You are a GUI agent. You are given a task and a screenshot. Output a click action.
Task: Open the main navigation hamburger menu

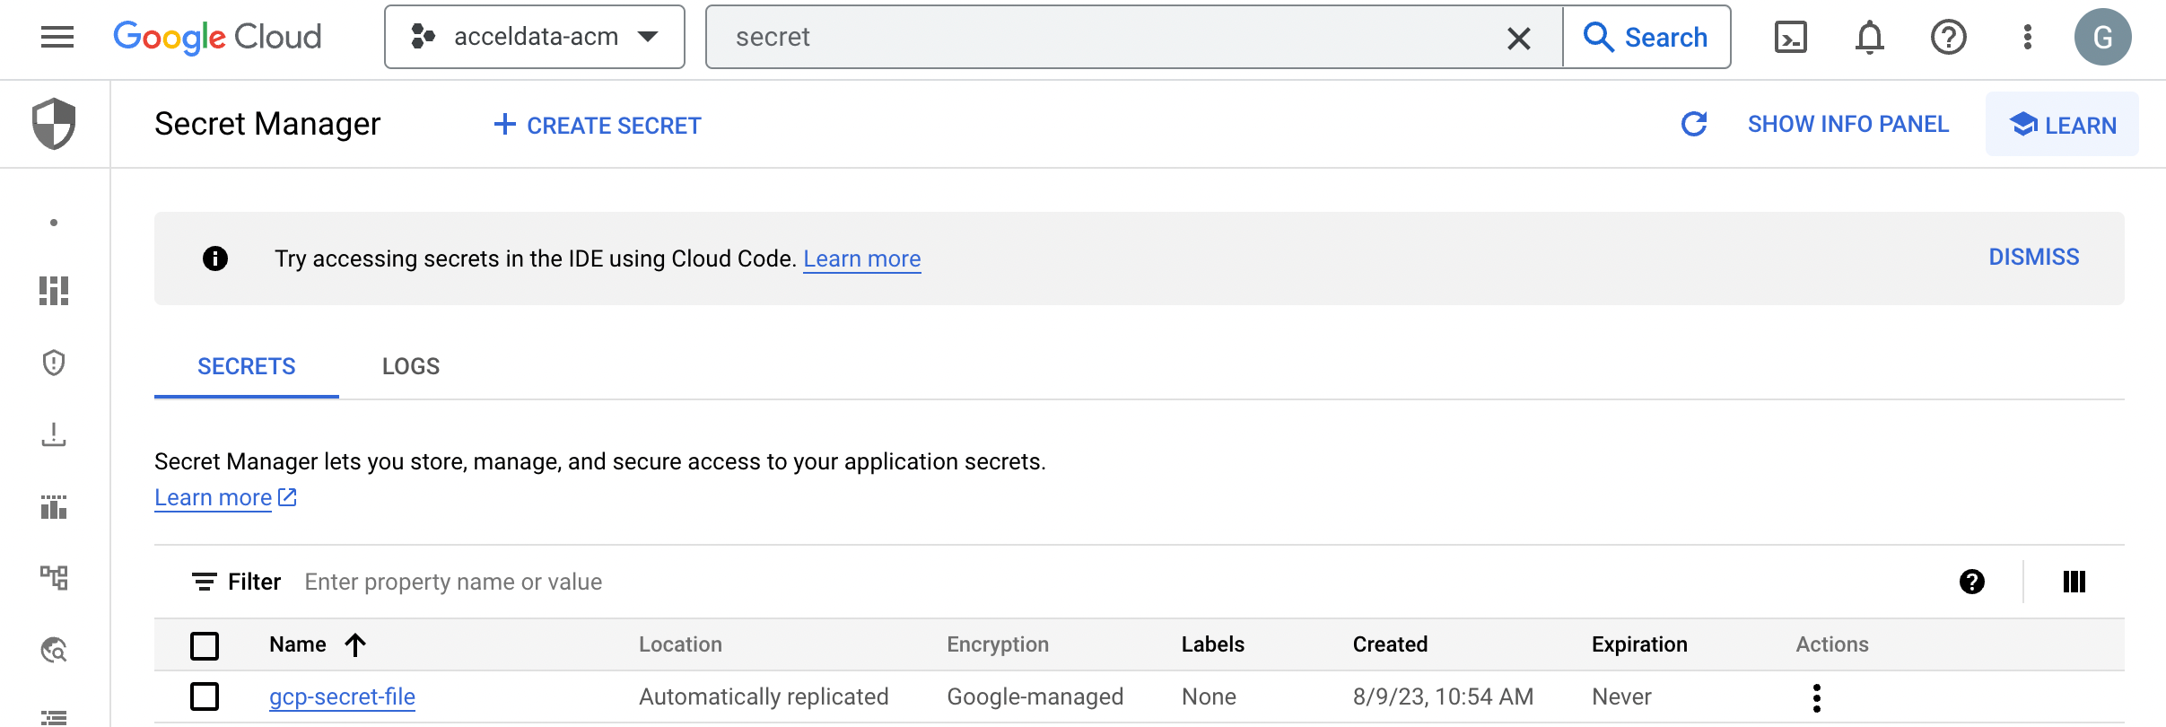57,37
